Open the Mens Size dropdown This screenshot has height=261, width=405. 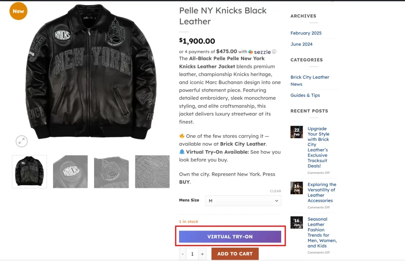click(243, 201)
